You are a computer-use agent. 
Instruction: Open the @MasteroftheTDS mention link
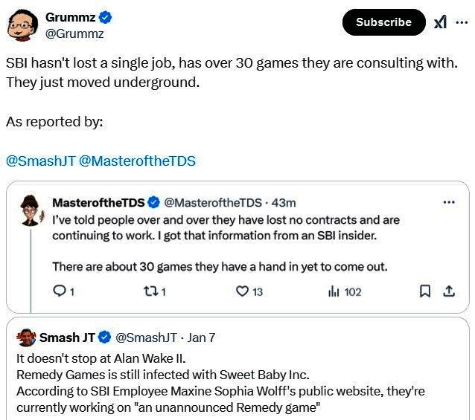[138, 161]
